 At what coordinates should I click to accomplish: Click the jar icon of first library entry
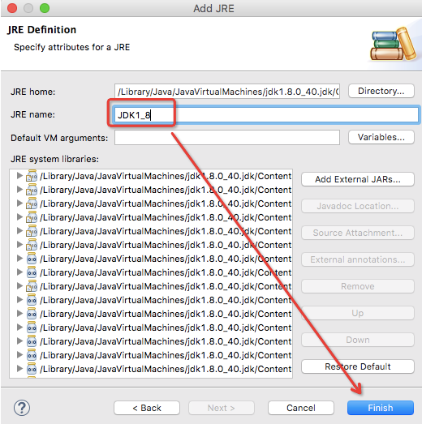(x=32, y=176)
